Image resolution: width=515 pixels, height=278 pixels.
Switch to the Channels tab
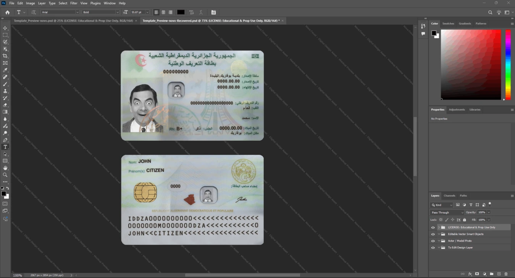[449, 195]
